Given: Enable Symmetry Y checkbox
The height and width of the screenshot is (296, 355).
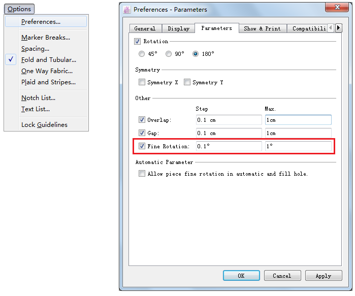Looking at the screenshot, I should coord(187,82).
